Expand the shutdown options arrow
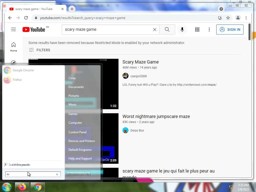 tap(87, 174)
